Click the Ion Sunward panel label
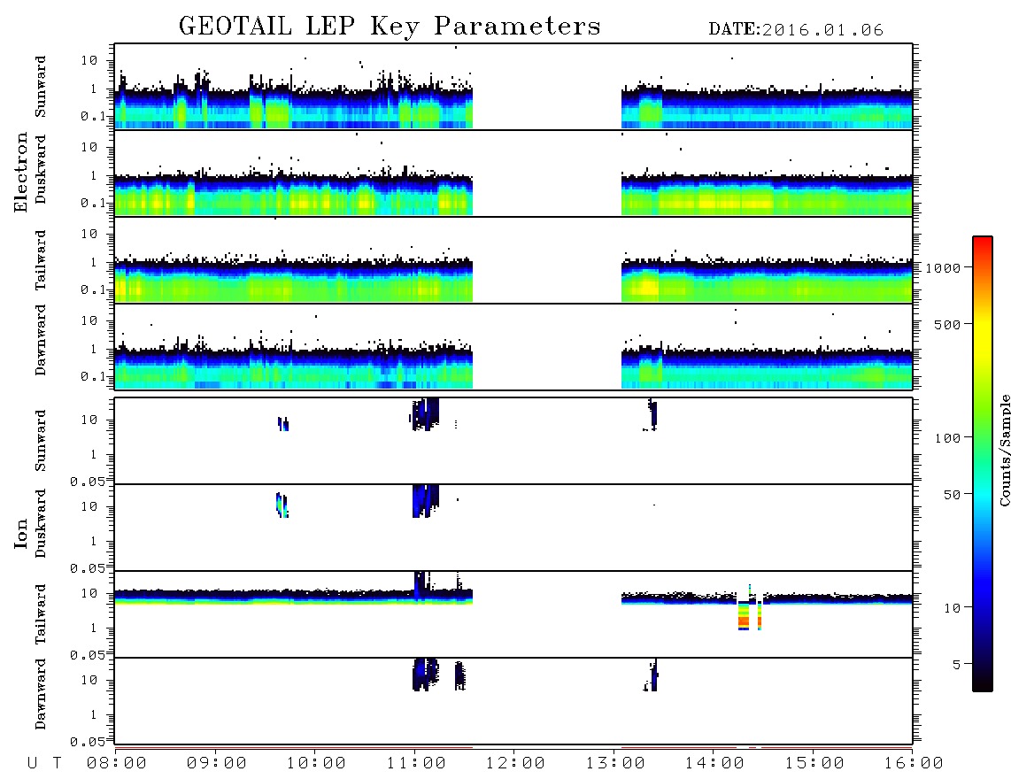Image resolution: width=1011 pixels, height=779 pixels. [41, 441]
